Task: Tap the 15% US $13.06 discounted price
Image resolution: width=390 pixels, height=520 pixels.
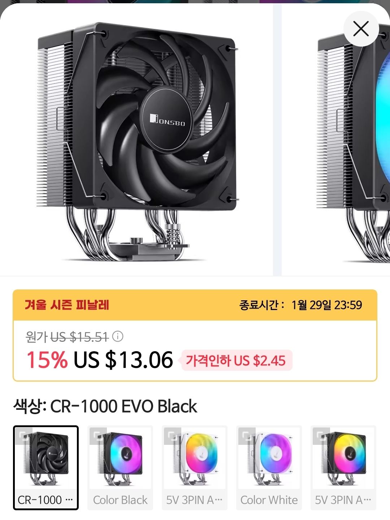Action: (x=100, y=360)
